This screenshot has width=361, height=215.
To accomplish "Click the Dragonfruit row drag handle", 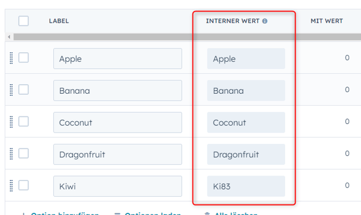I will click(11, 154).
